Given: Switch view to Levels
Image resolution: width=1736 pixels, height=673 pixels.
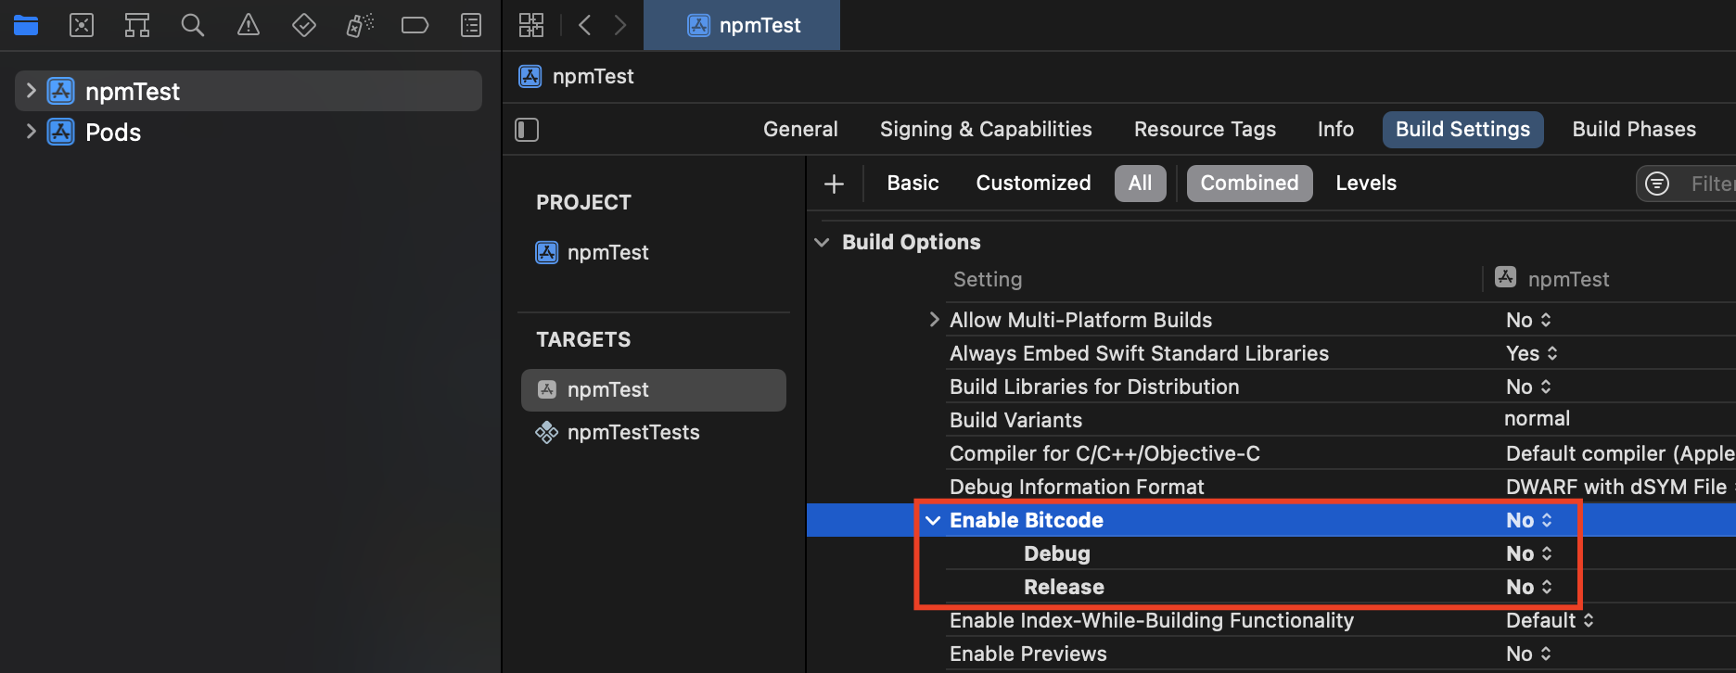Looking at the screenshot, I should tap(1366, 183).
